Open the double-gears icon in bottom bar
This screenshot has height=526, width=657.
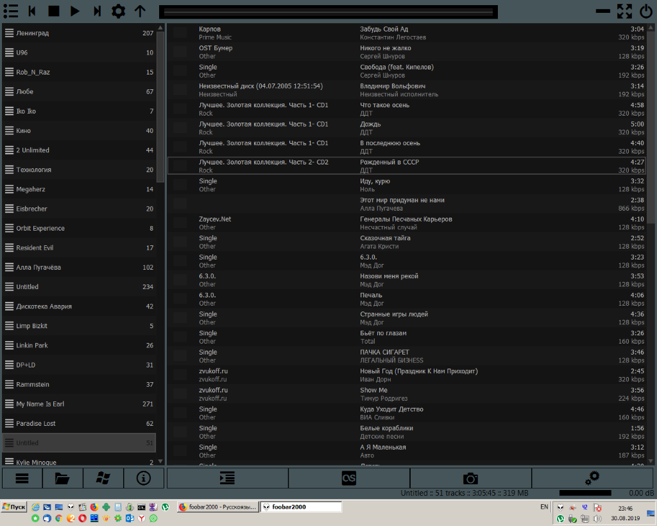[x=592, y=478]
